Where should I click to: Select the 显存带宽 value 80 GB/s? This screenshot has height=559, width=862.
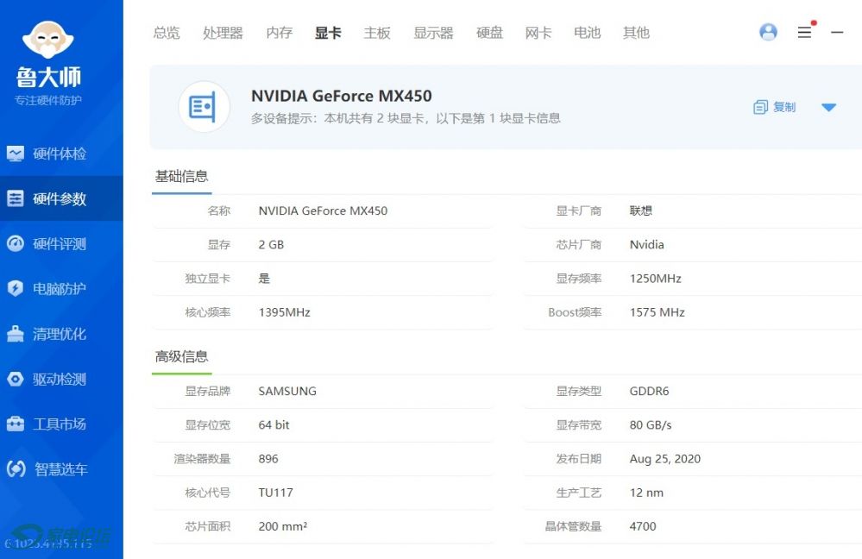tap(651, 425)
